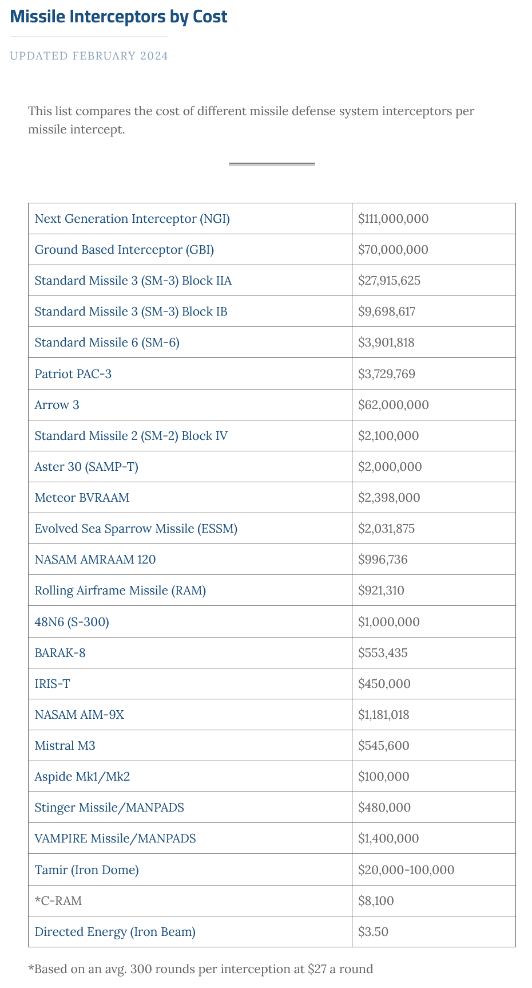
Task: Click the Patriot PAC-3 link
Action: tap(73, 374)
